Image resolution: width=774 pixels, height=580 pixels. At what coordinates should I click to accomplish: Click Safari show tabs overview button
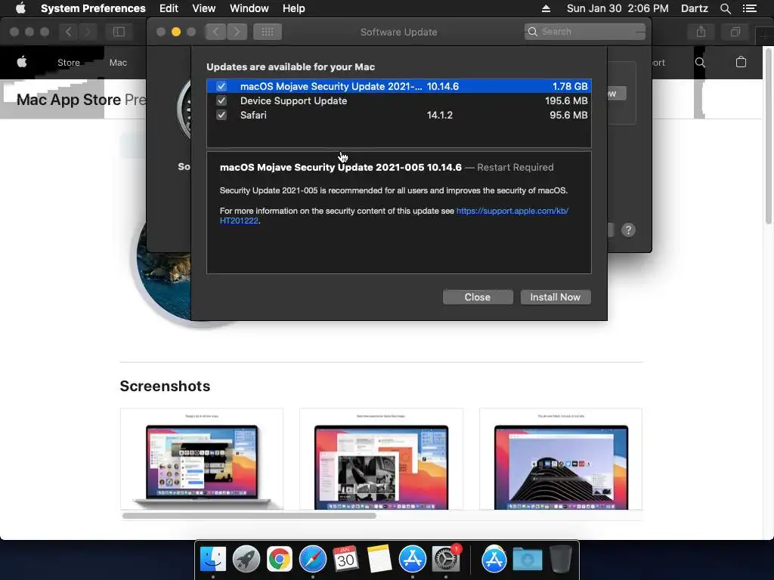(735, 32)
